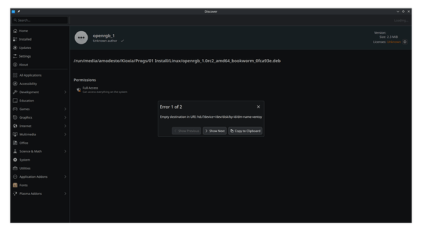Viewport: 422px width, 235px height.
Task: Open the Home page label
Action: (23, 31)
